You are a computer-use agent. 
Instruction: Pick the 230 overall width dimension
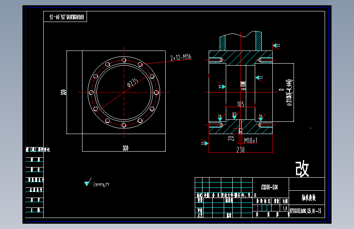[240, 150]
